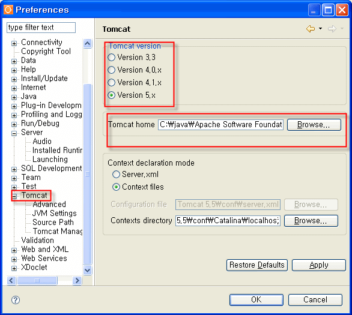
Task: Maximize the Preferences window
Action: (x=328, y=10)
